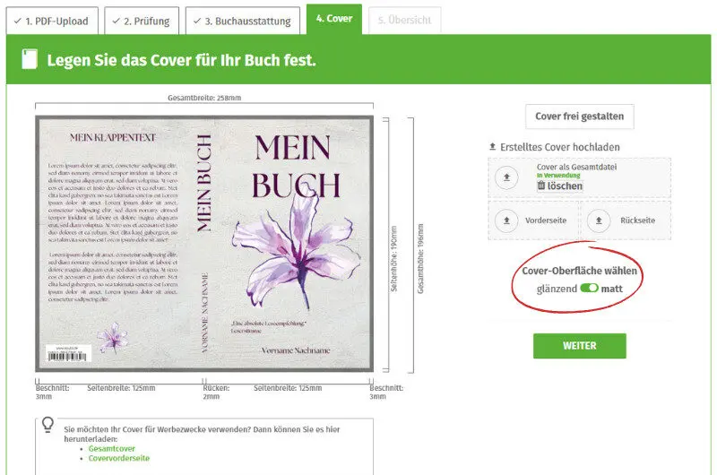
Task: Click the upload arrow beside Erstelltes Cover hochladen
Action: point(492,147)
